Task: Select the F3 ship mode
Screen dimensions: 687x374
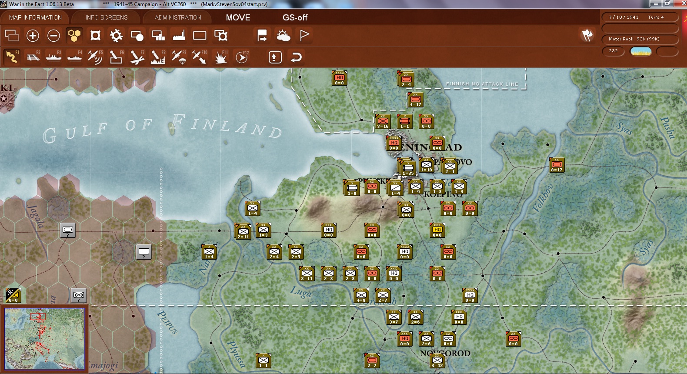Action: pyautogui.click(x=54, y=57)
